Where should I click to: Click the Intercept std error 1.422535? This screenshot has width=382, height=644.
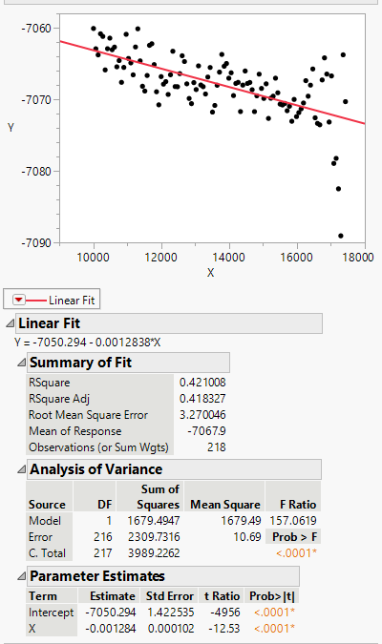pyautogui.click(x=171, y=613)
